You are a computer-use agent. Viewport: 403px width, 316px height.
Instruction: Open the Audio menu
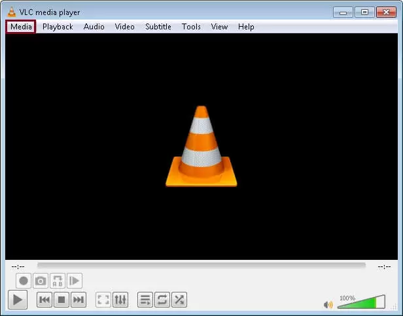(x=94, y=27)
